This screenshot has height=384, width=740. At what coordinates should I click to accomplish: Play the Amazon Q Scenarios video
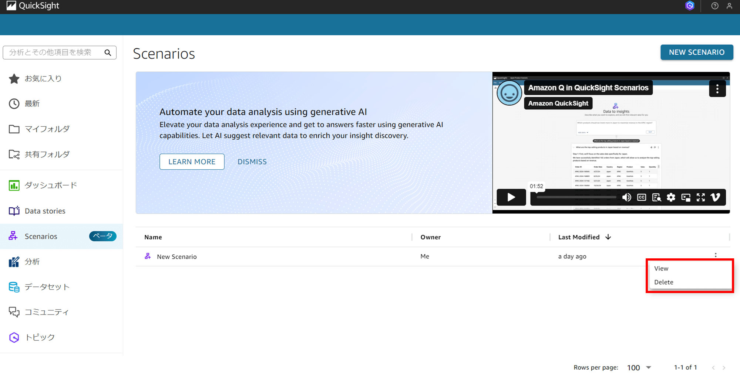(511, 197)
